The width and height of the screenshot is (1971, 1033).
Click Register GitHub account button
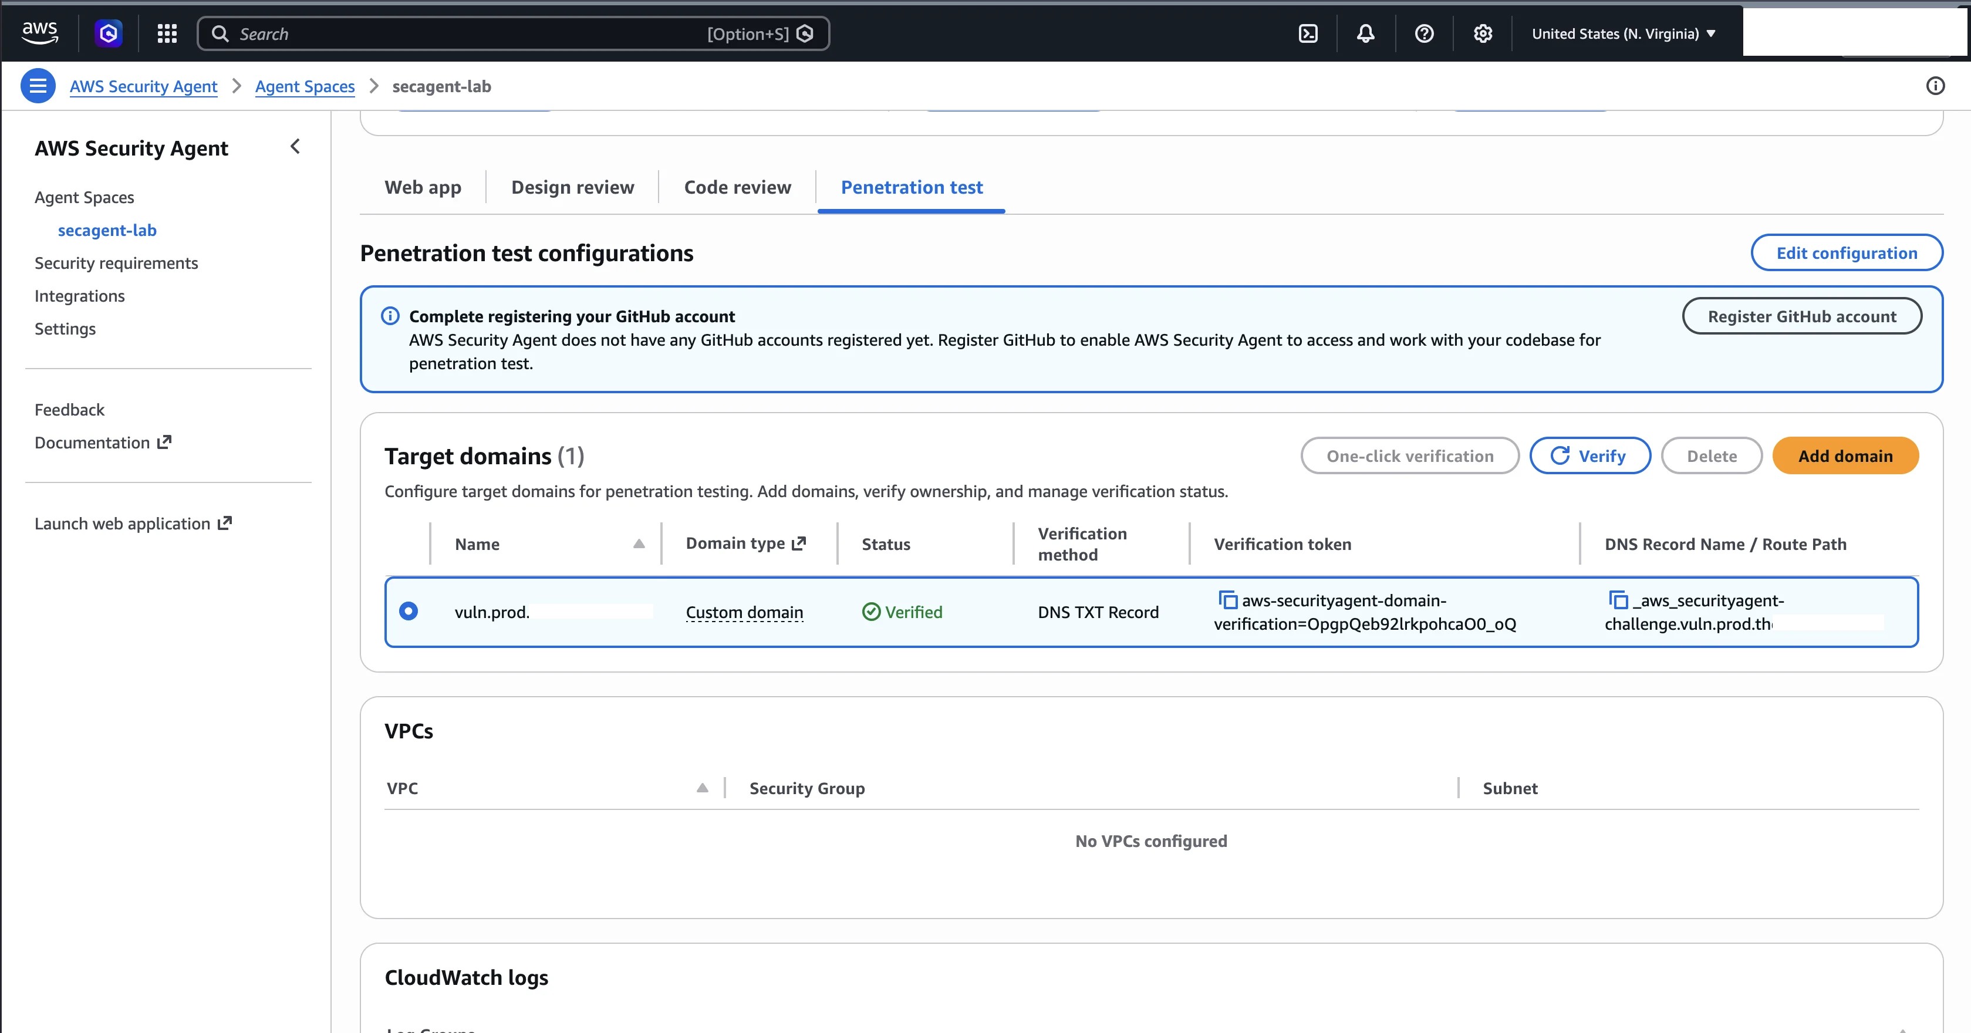pos(1802,317)
